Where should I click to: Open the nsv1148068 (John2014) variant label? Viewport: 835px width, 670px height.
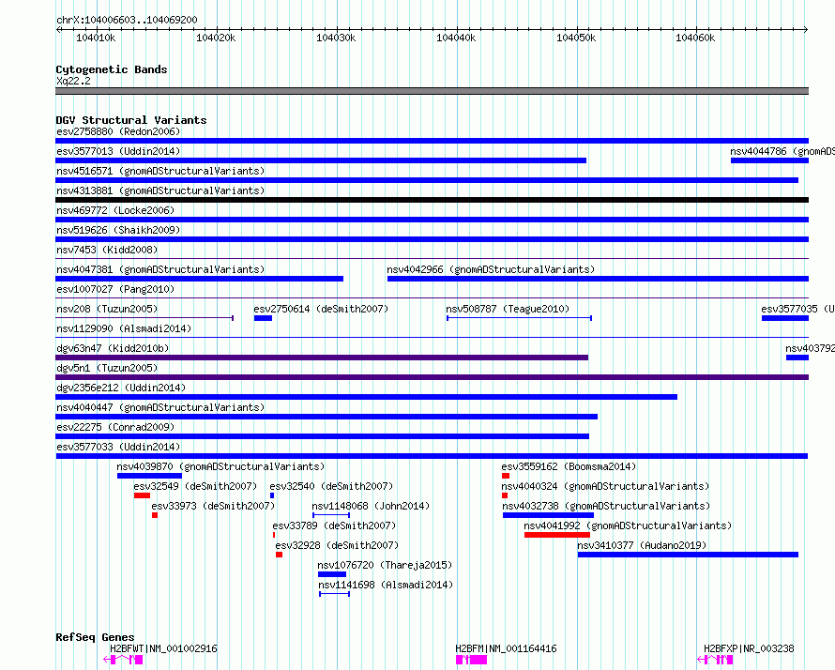click(x=371, y=506)
